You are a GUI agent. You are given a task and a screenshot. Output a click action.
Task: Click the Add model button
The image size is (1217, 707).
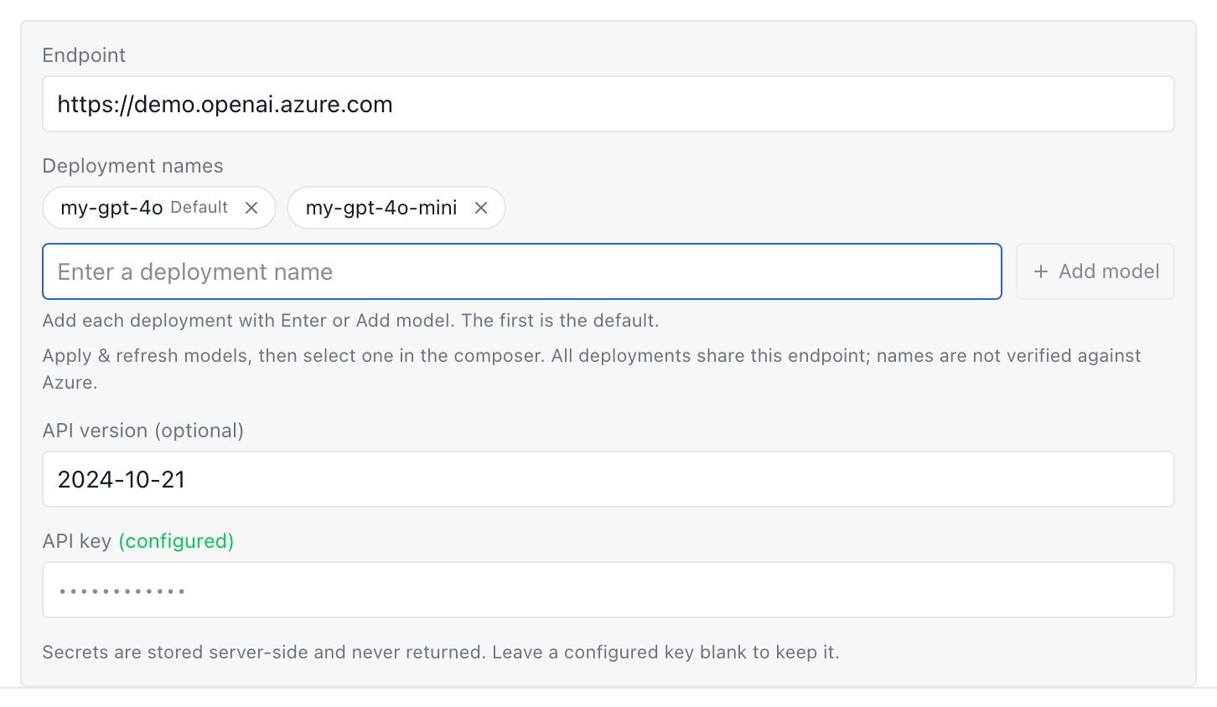1095,271
